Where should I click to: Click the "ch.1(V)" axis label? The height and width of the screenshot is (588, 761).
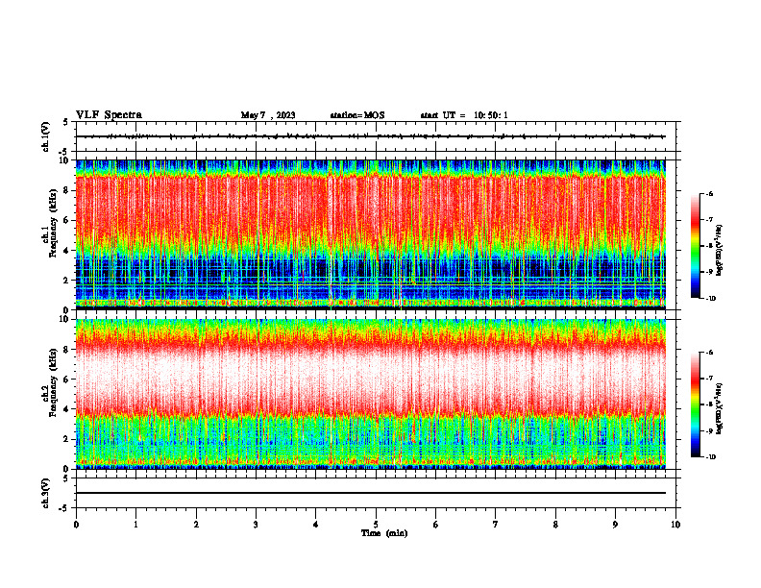click(45, 136)
